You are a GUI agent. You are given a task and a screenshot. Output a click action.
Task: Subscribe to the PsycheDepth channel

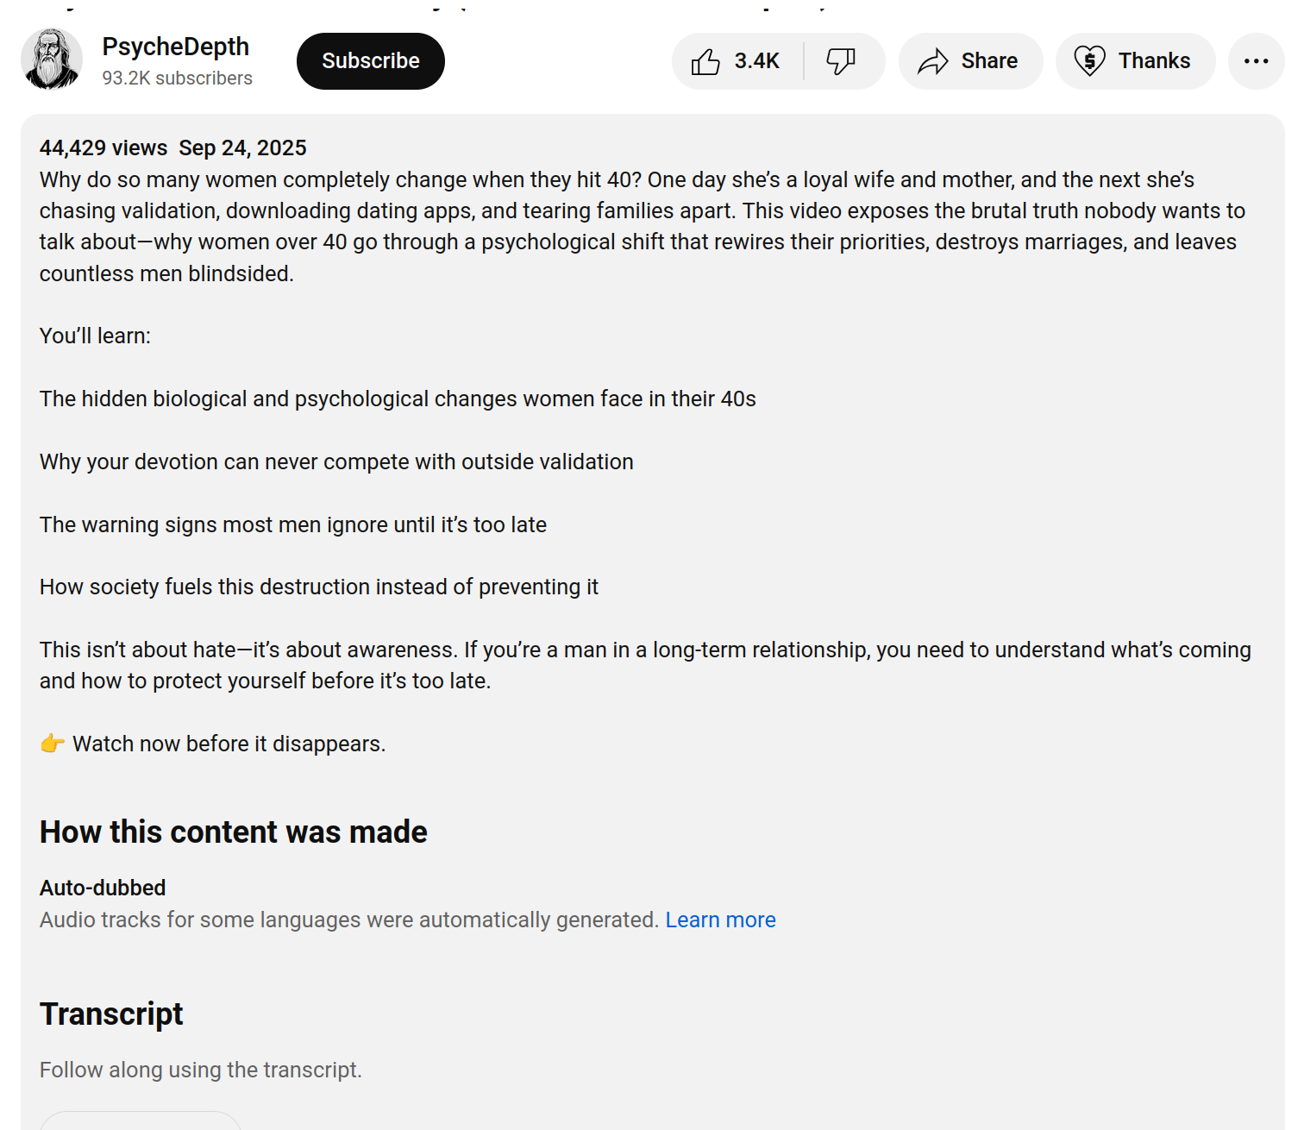pos(371,61)
